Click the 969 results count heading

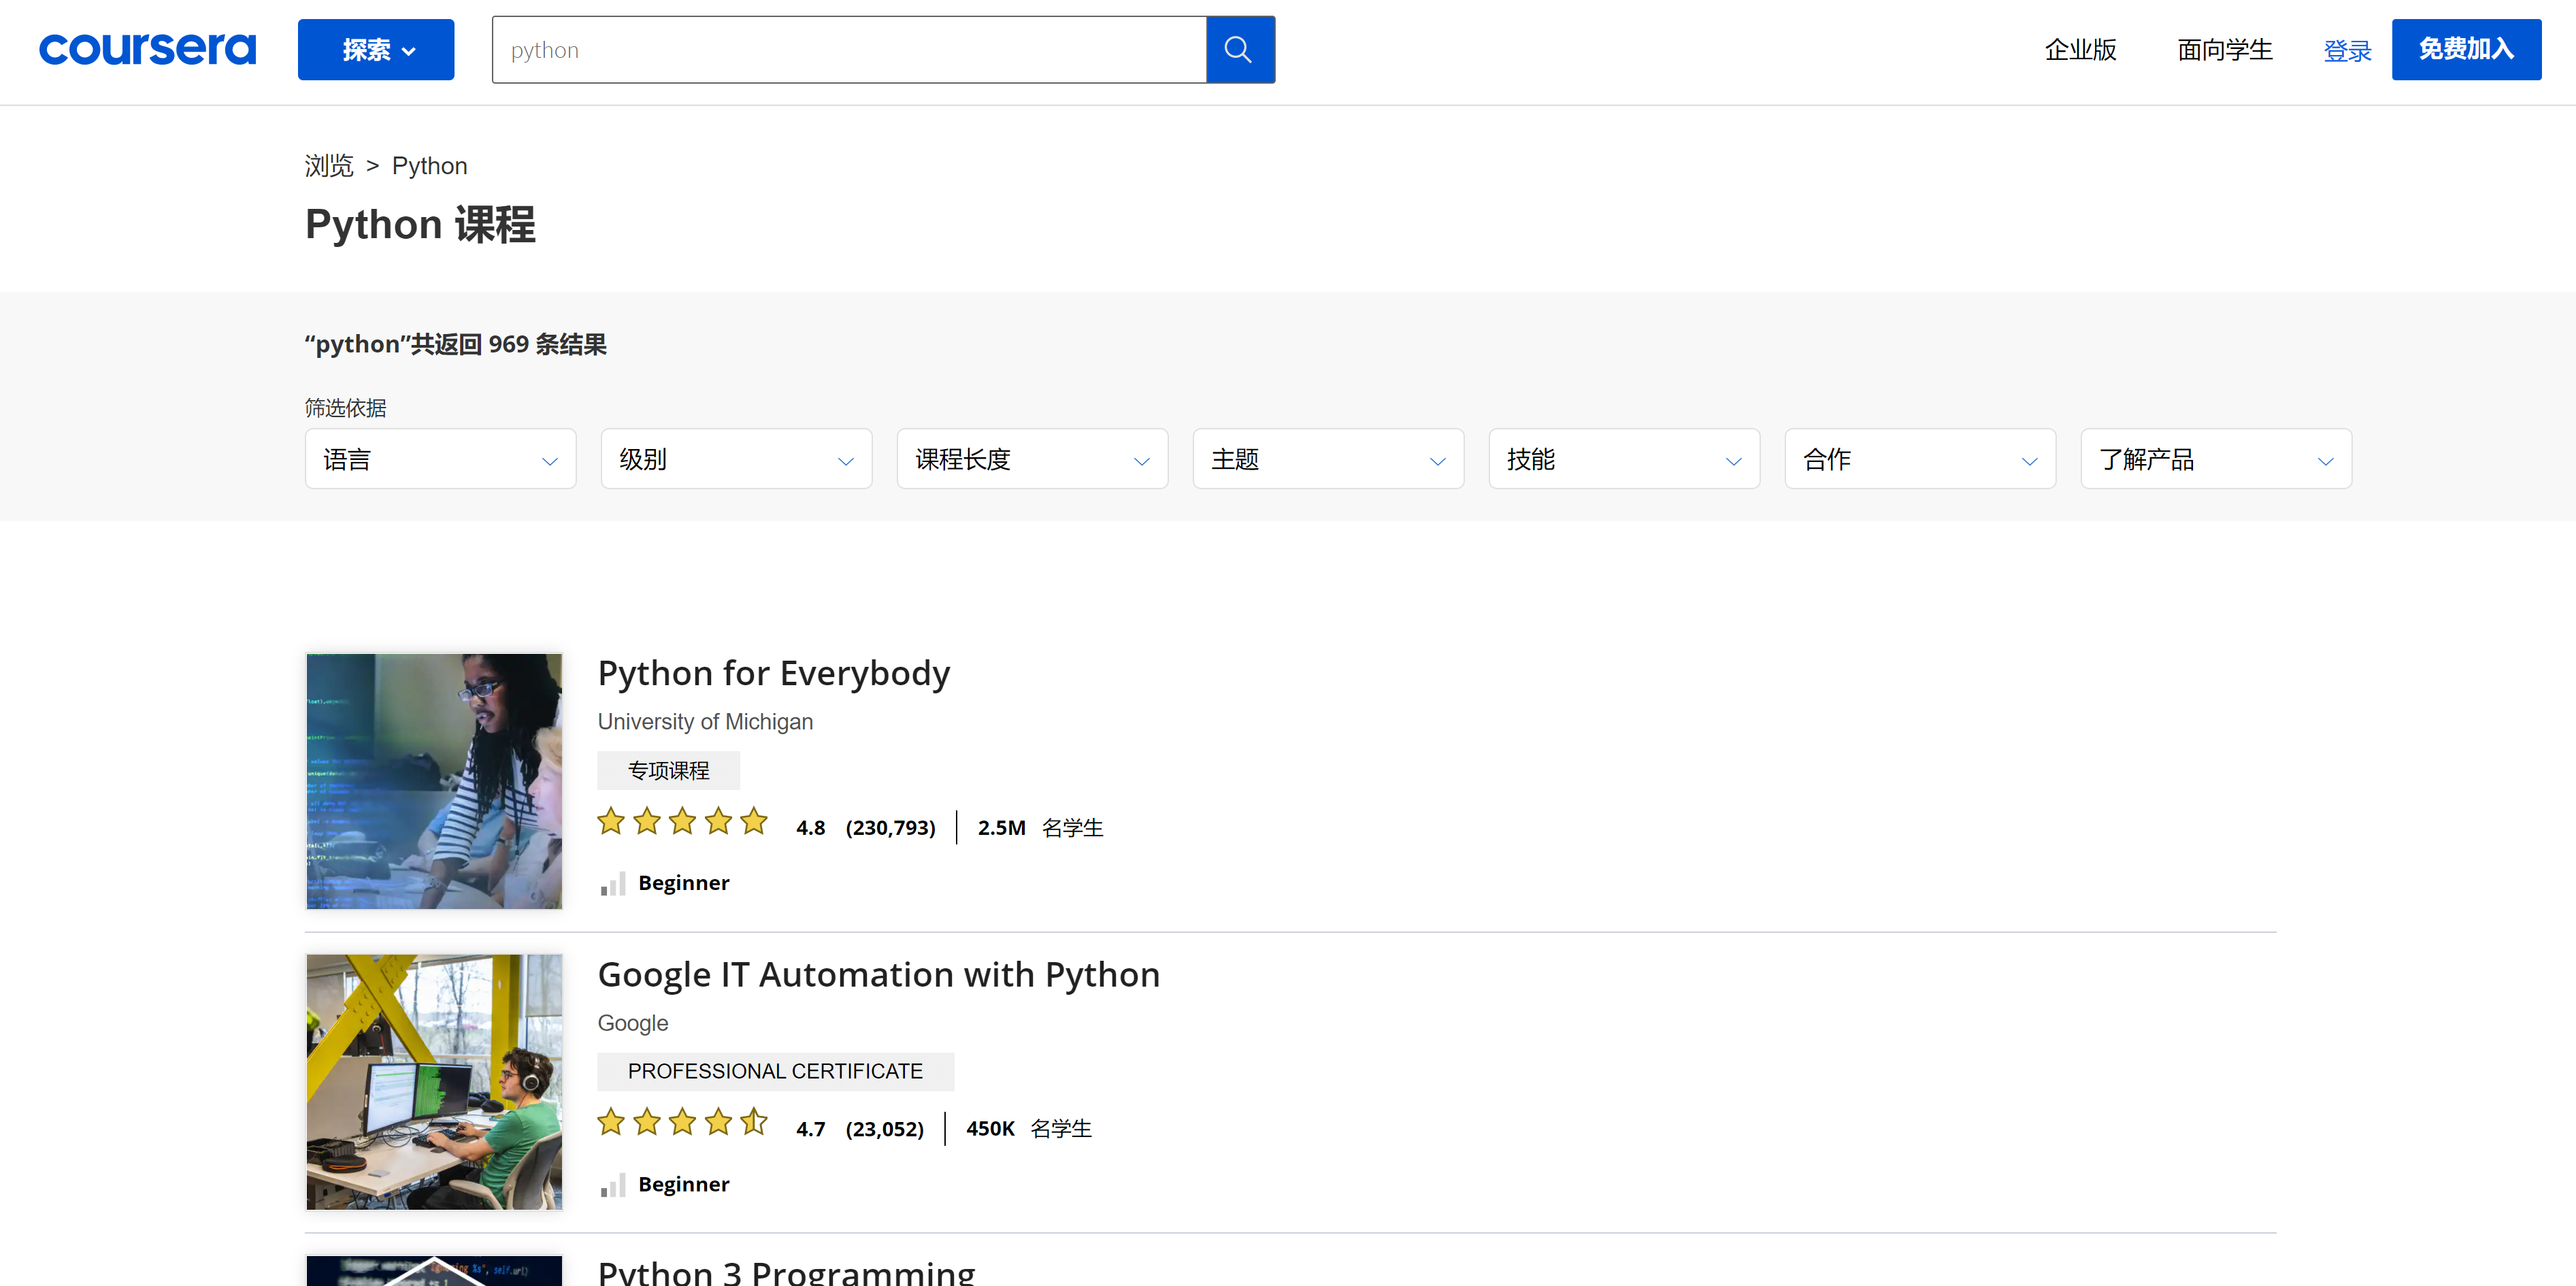pyautogui.click(x=456, y=344)
